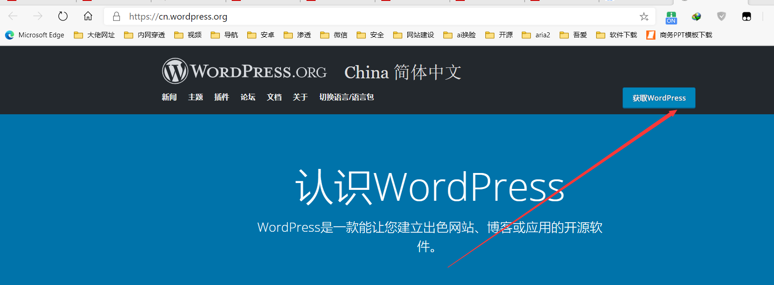
Task: Open the gray shield extension icon
Action: point(722,16)
